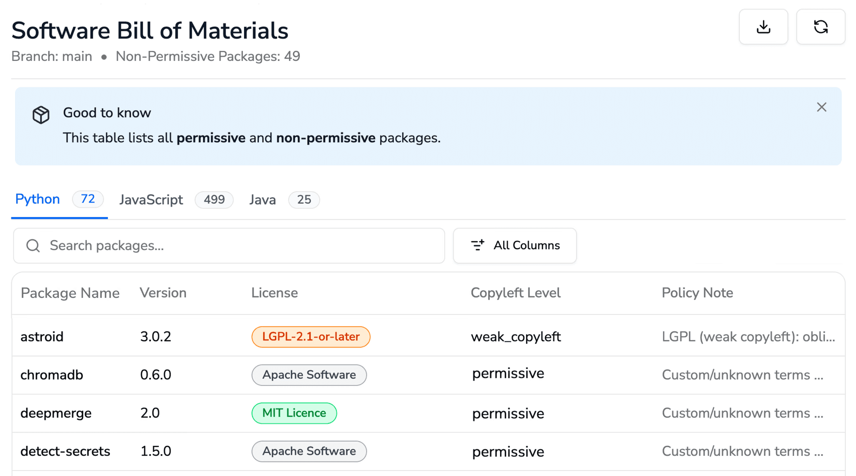This screenshot has height=476, width=856.
Task: Select the LGPL-2.1-or-later license badge
Action: [311, 337]
